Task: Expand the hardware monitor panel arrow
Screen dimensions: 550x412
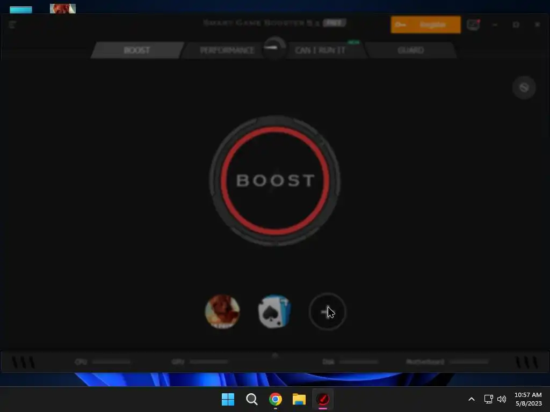Action: (x=275, y=355)
